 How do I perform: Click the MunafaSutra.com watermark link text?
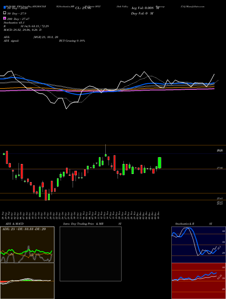pyautogui.click(x=195, y=6)
